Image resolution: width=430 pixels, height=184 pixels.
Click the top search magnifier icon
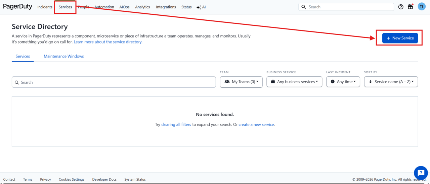304,7
